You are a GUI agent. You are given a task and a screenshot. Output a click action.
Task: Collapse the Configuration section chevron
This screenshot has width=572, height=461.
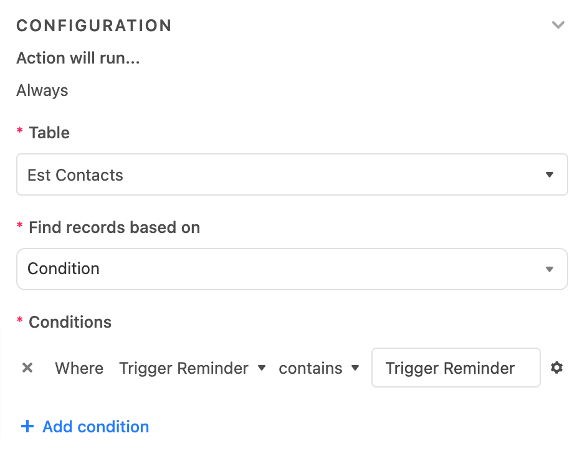[558, 26]
